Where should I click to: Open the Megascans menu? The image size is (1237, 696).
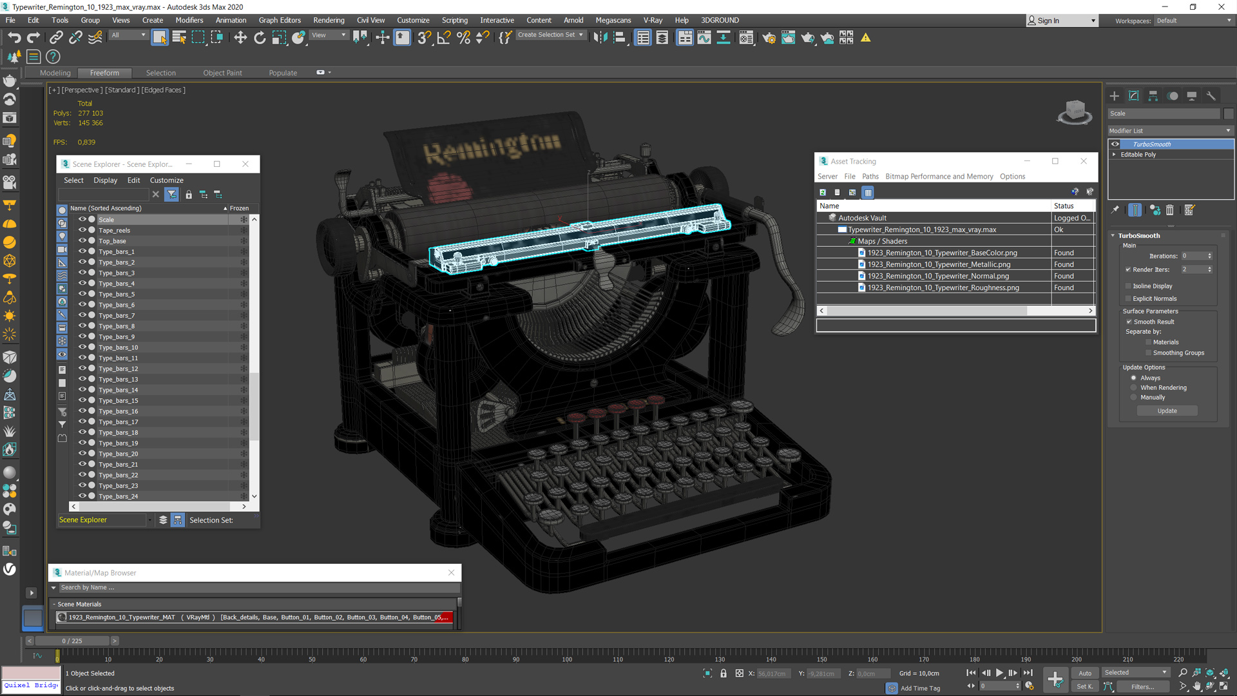613,20
